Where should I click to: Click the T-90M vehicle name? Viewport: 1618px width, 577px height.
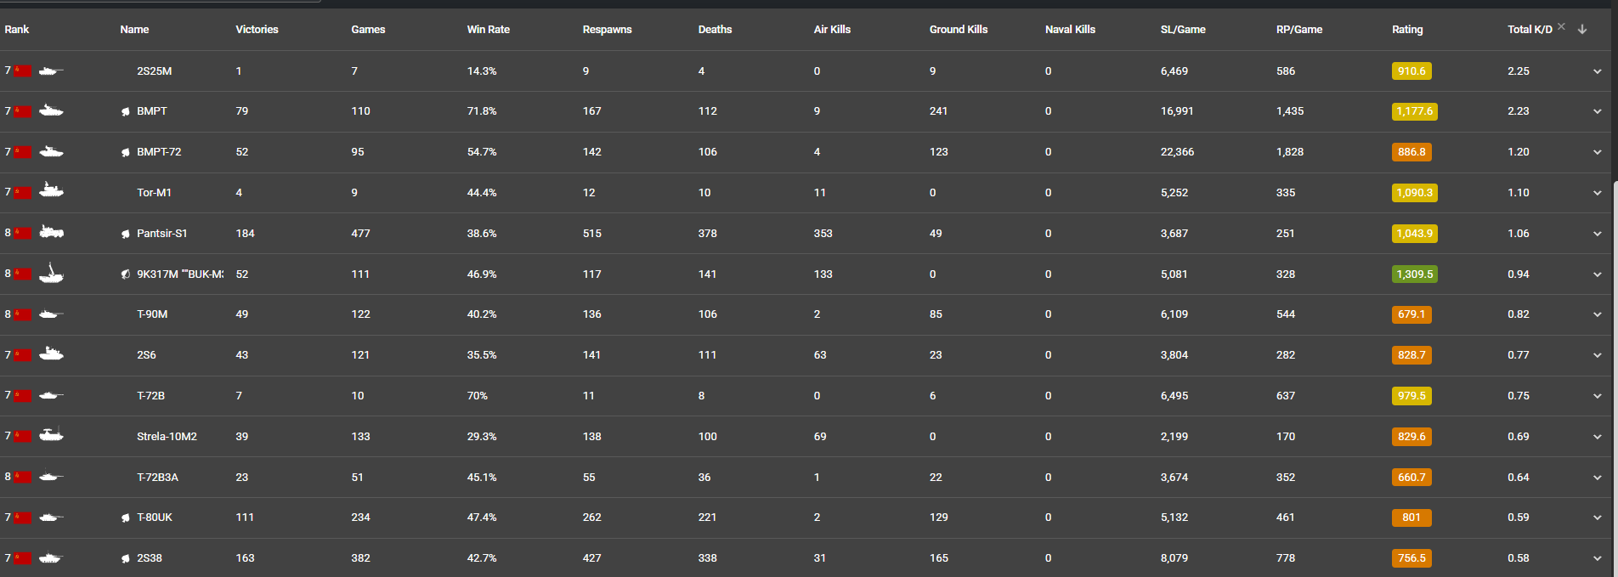[x=152, y=314]
